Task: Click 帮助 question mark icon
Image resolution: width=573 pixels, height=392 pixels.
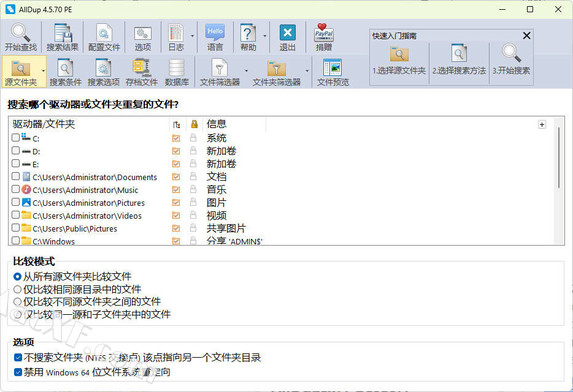Action: pos(248,37)
